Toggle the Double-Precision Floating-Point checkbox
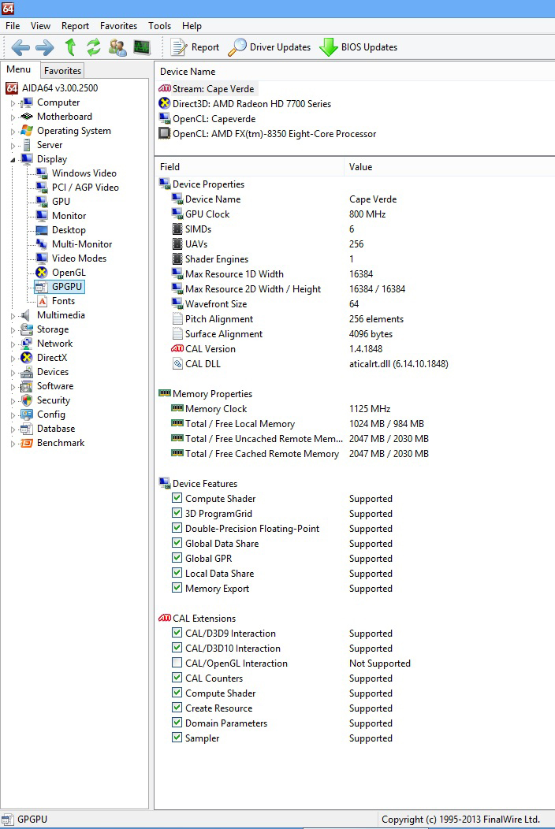Screen dimensions: 555x829 pyautogui.click(x=177, y=528)
